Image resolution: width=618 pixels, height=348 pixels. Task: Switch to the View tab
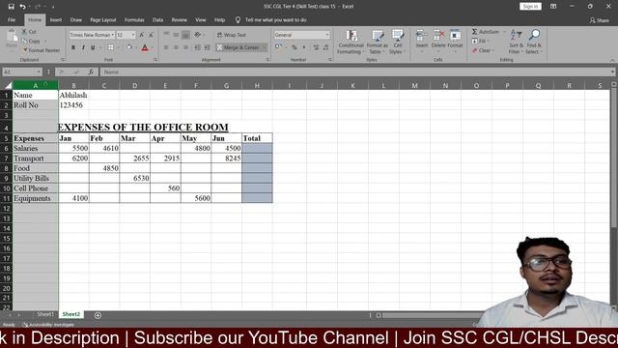click(x=201, y=19)
